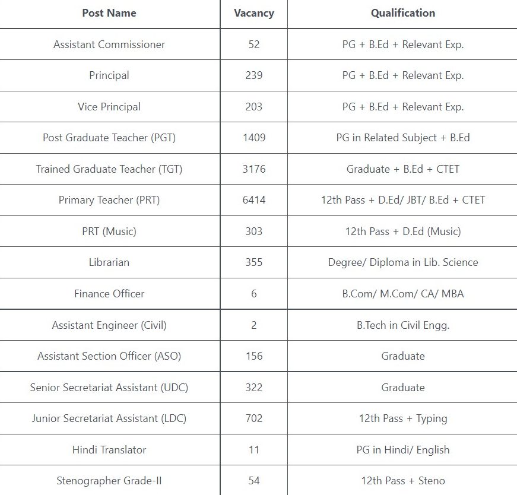The height and width of the screenshot is (495, 517).
Task: Select B.Tech in Civil Engg. qualification
Action: click(403, 325)
